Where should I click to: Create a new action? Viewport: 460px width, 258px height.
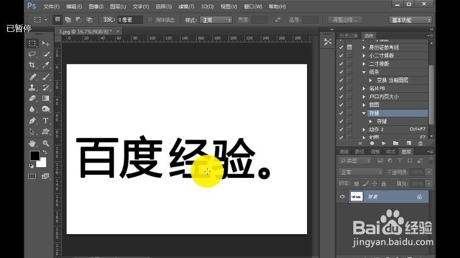pyautogui.click(x=408, y=143)
